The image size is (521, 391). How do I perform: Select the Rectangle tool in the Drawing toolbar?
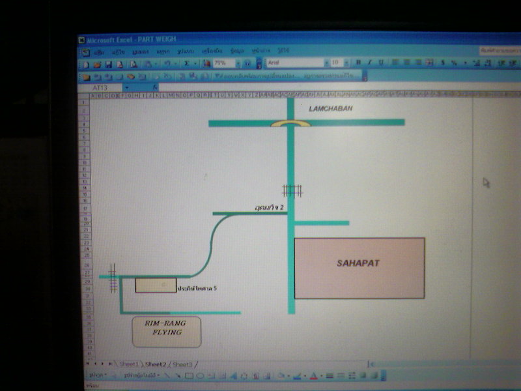point(189,376)
